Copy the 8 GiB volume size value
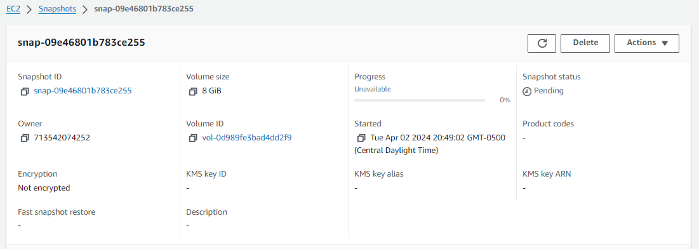 click(192, 91)
